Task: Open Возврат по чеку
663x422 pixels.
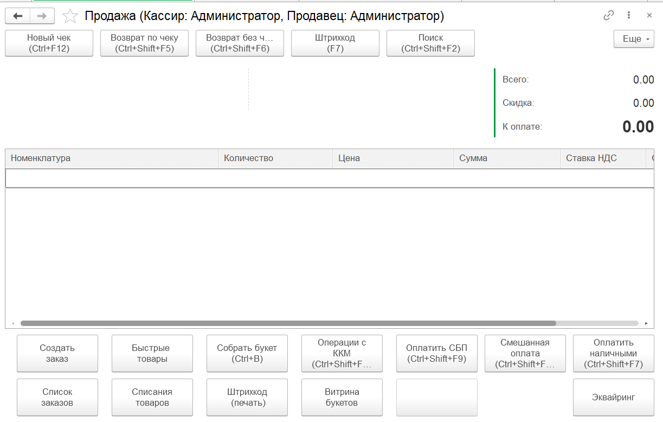Action: pos(144,43)
